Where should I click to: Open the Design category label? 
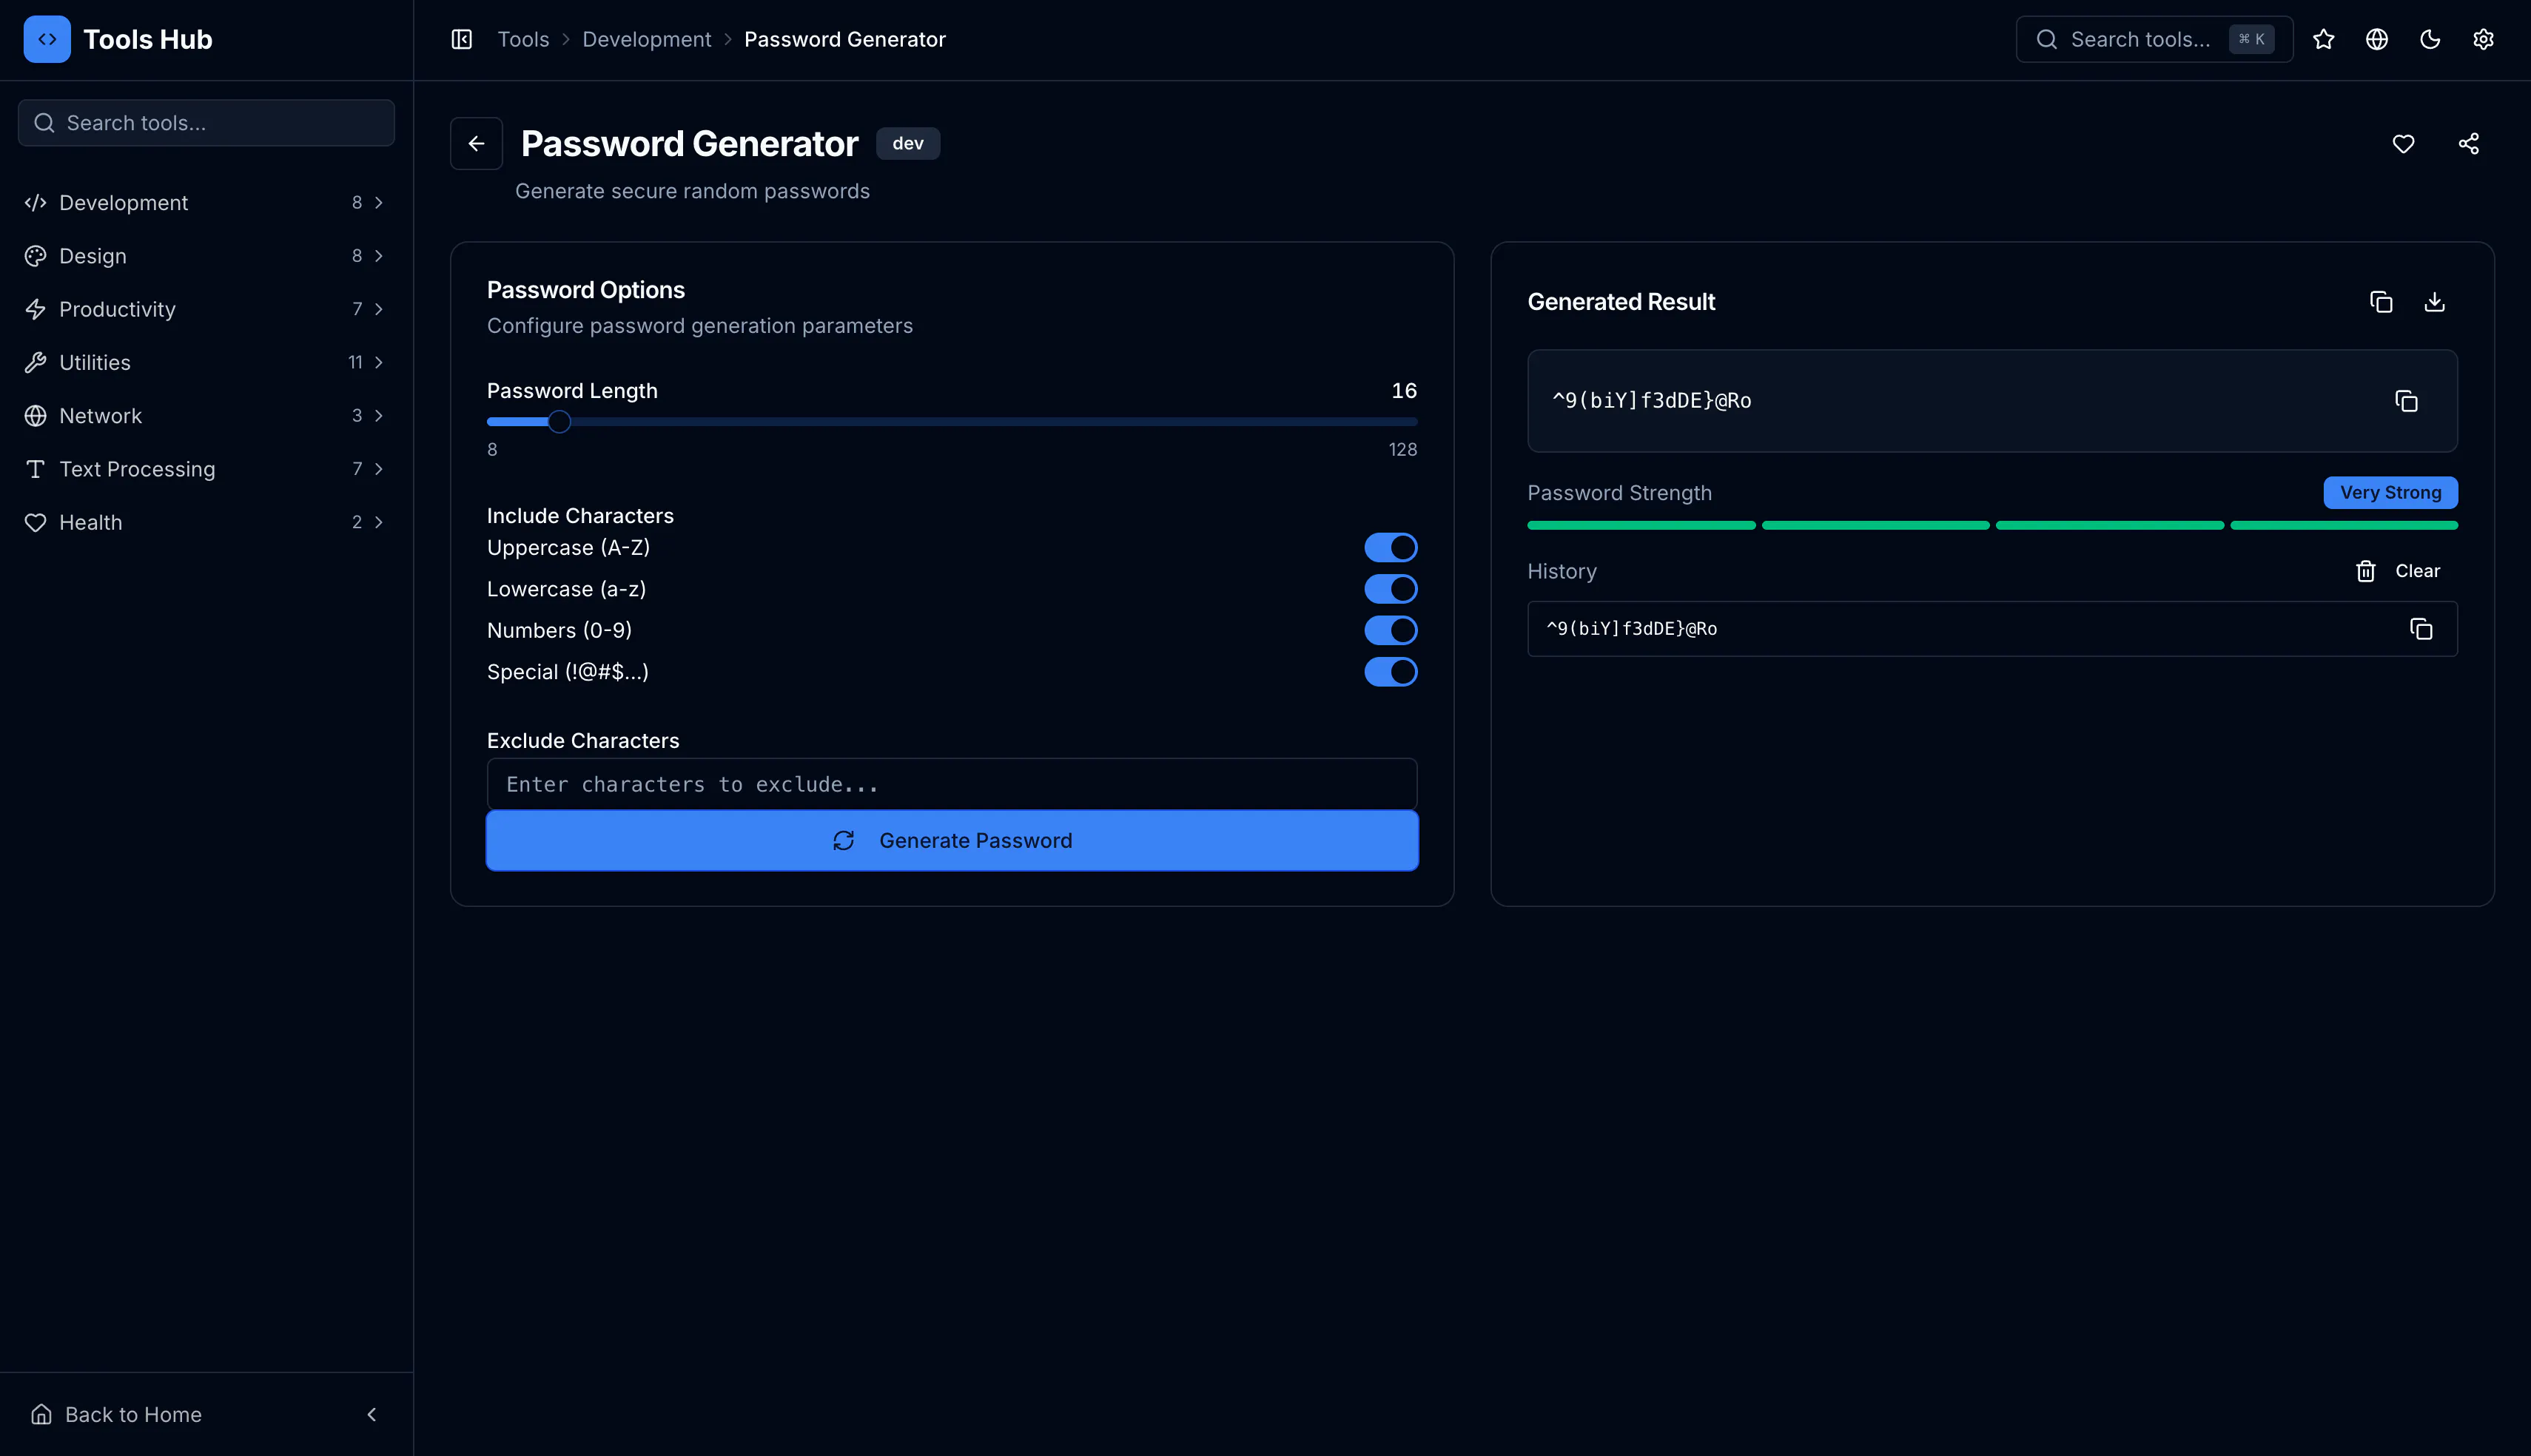point(93,256)
